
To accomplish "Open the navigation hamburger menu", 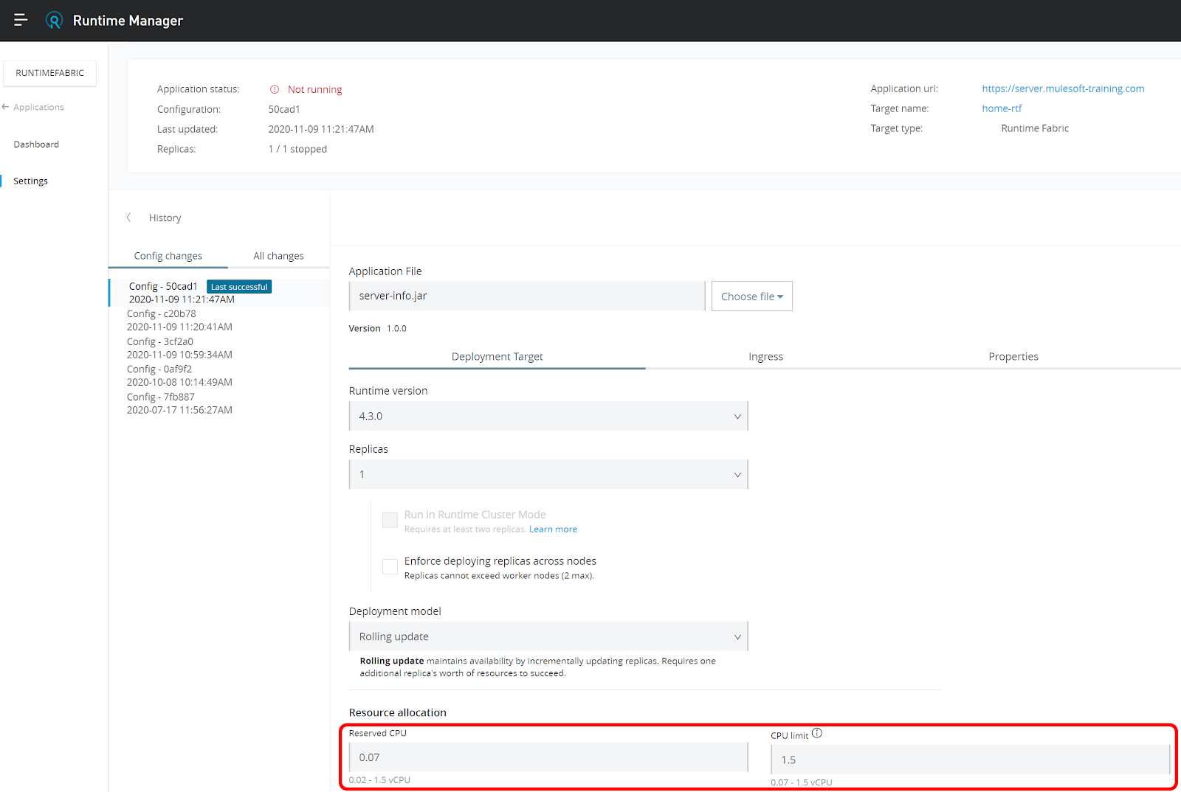I will click(20, 20).
